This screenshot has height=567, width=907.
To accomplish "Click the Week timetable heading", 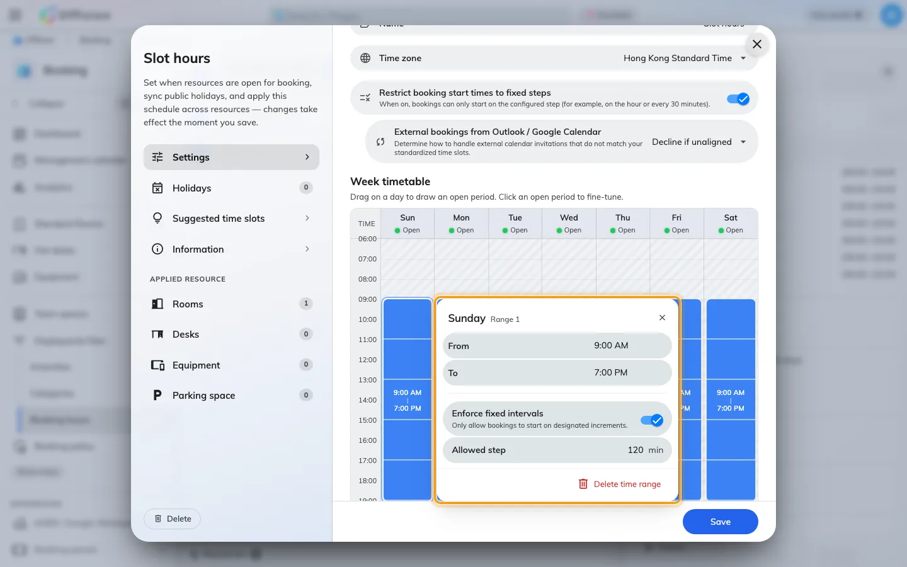I will tap(390, 181).
